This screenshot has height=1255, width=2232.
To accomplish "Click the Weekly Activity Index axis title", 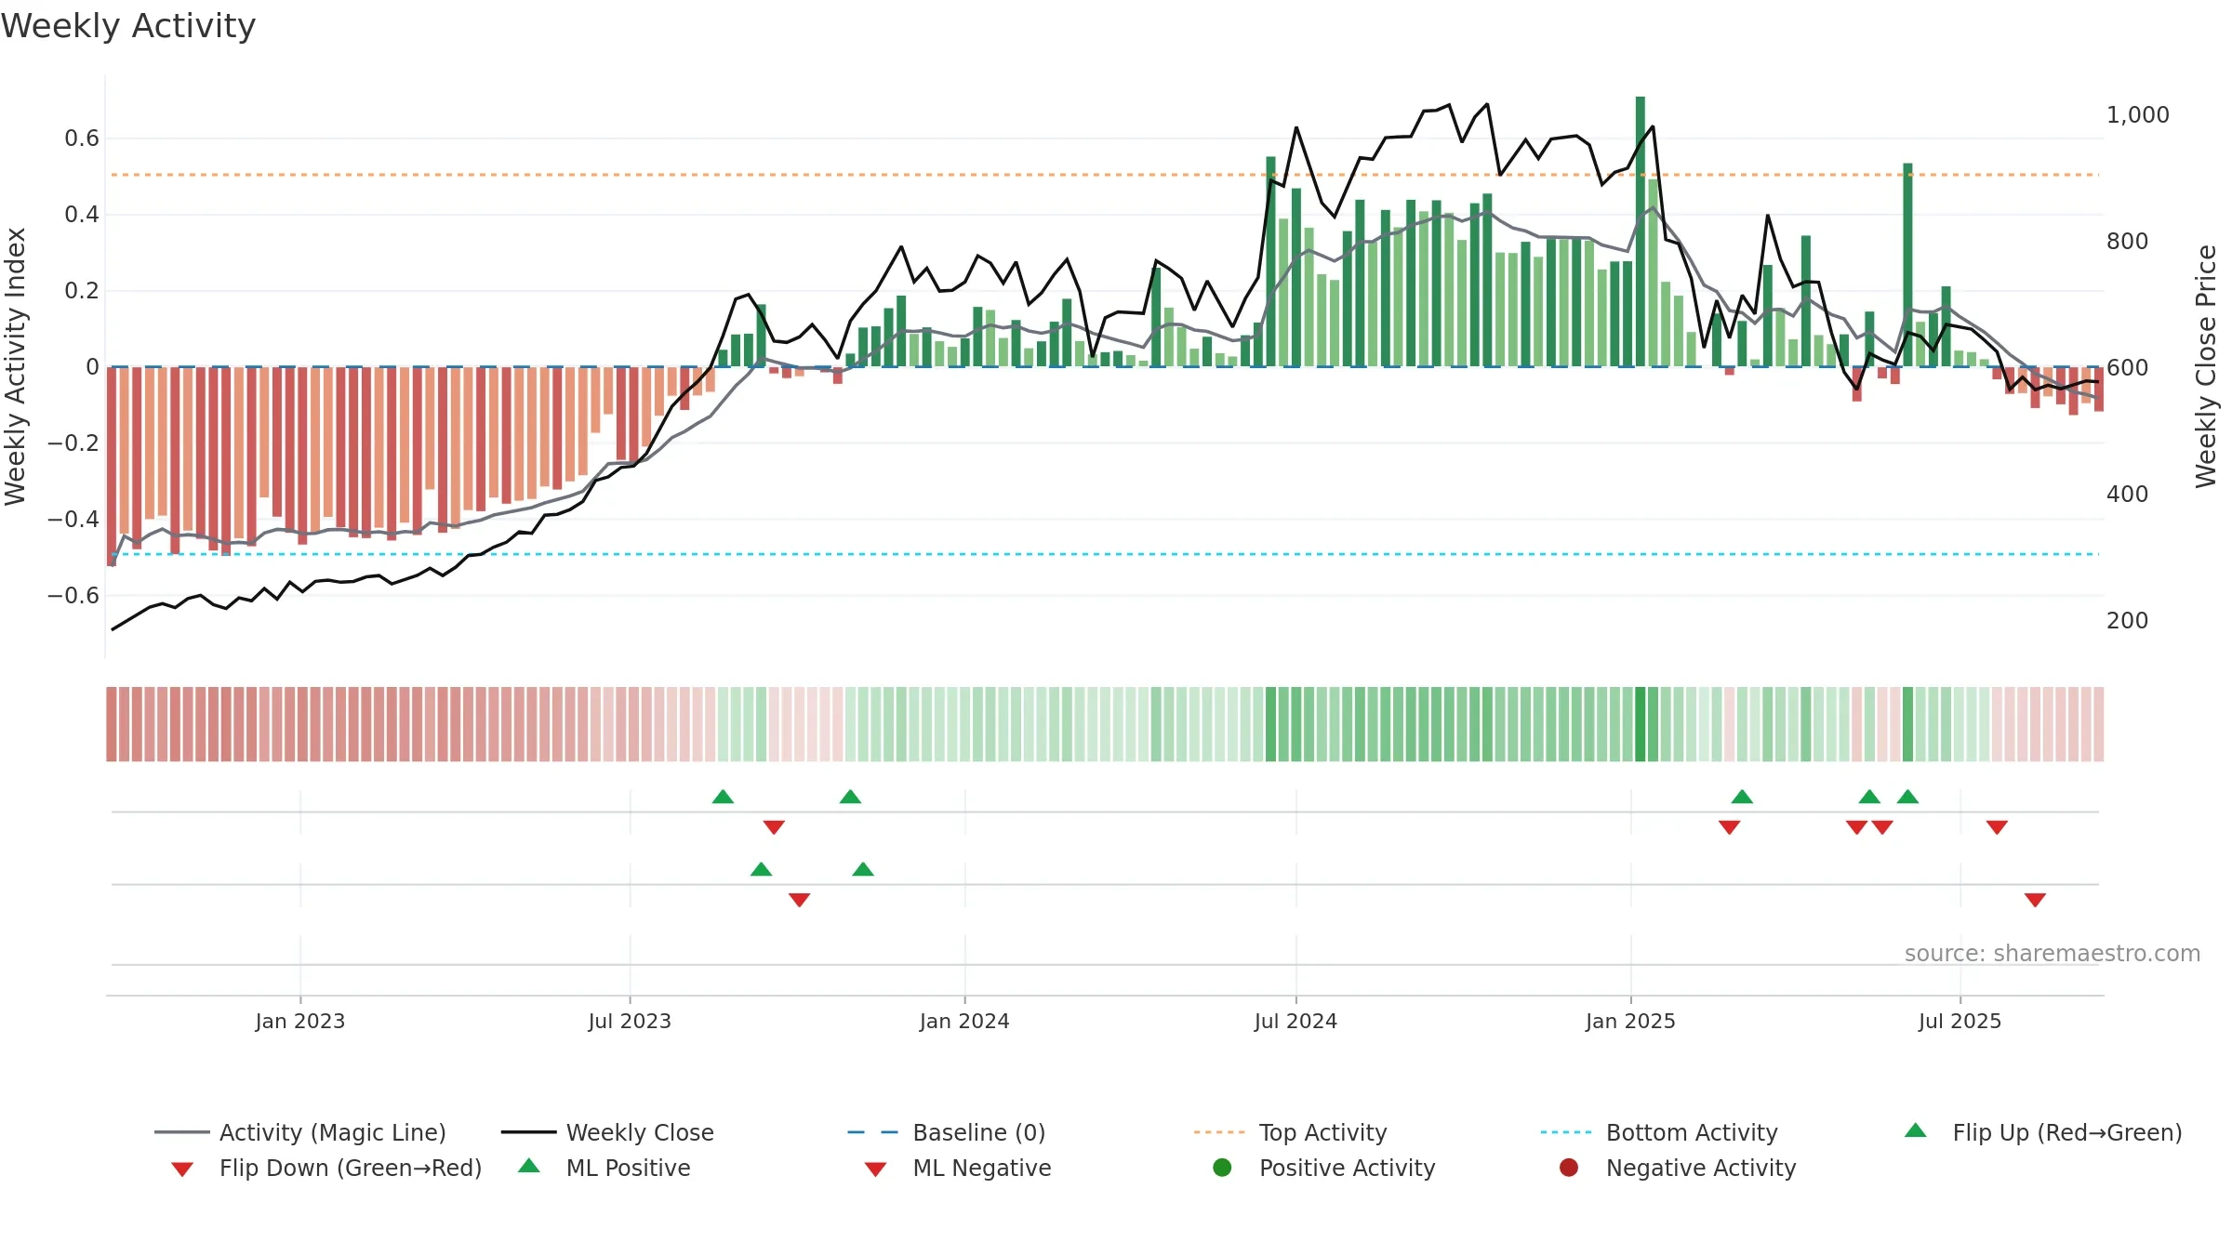I will 16,366.
